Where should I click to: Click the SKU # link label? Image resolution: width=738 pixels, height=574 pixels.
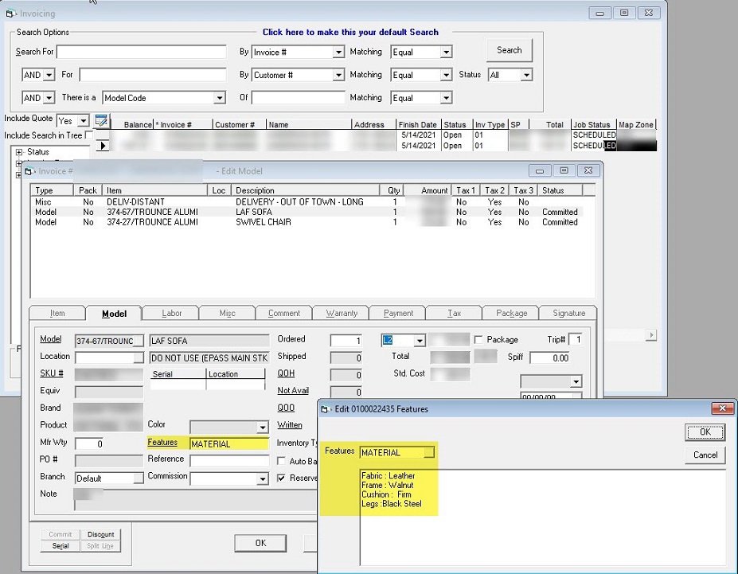[51, 373]
